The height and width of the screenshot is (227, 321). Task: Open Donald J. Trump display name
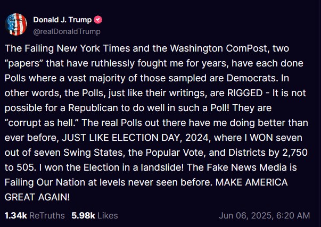click(x=62, y=20)
